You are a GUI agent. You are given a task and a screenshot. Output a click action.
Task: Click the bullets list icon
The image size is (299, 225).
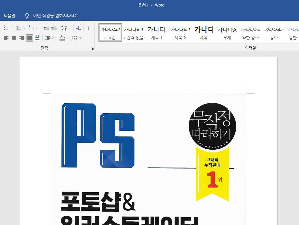(6, 28)
